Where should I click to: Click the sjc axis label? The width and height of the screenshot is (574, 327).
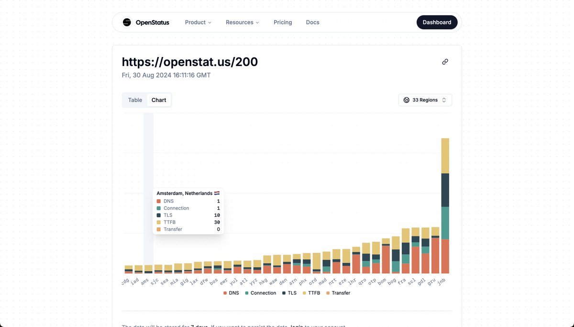pos(155,281)
